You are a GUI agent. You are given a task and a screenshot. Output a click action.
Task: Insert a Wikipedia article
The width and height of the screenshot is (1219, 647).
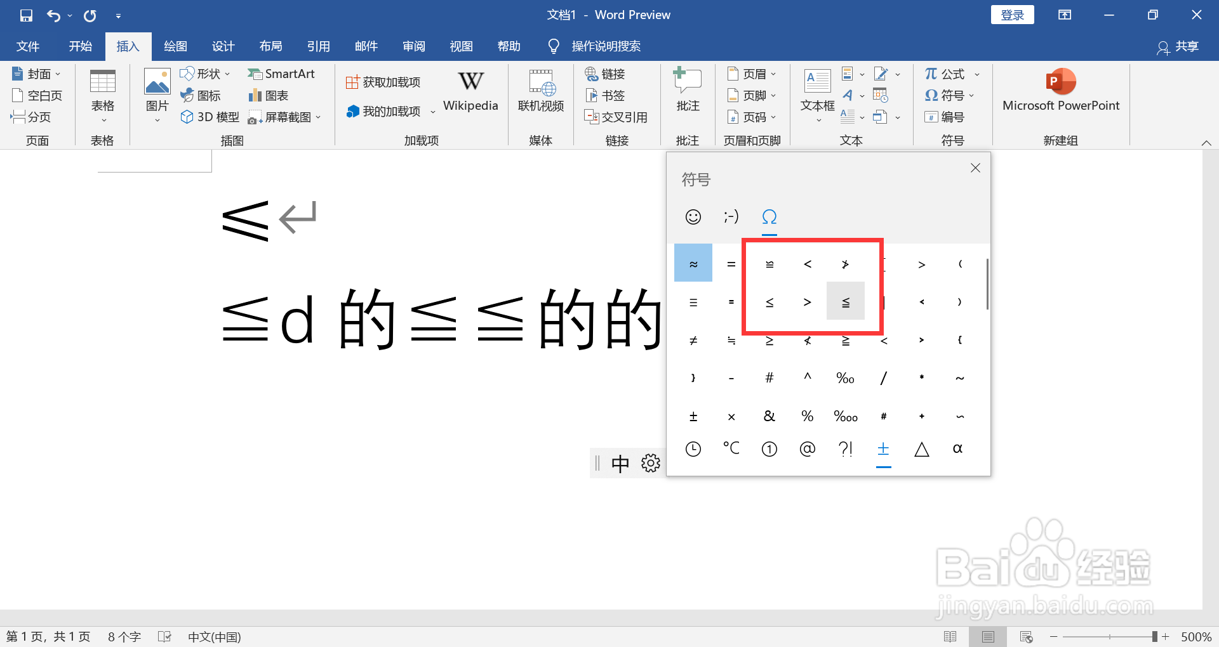coord(470,91)
